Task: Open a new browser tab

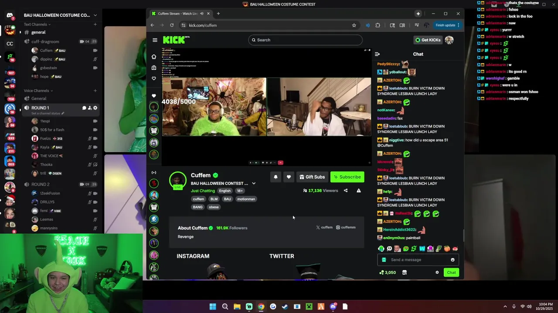Action: (x=218, y=13)
